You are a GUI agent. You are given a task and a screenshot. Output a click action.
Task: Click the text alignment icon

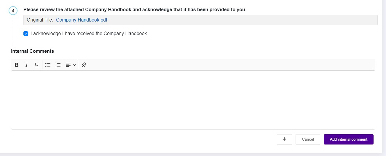pos(68,65)
